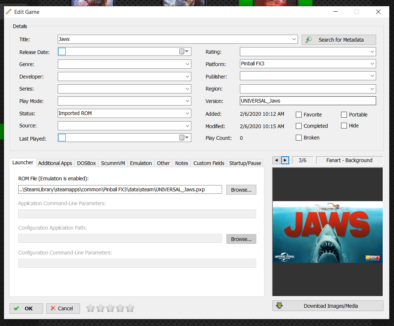The width and height of the screenshot is (394, 326).
Task: Open the Custom Fields tab
Action: (x=209, y=163)
